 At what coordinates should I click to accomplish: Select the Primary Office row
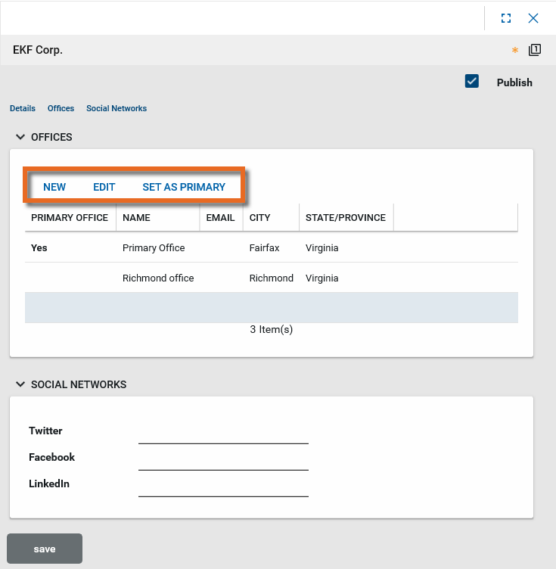(154, 247)
